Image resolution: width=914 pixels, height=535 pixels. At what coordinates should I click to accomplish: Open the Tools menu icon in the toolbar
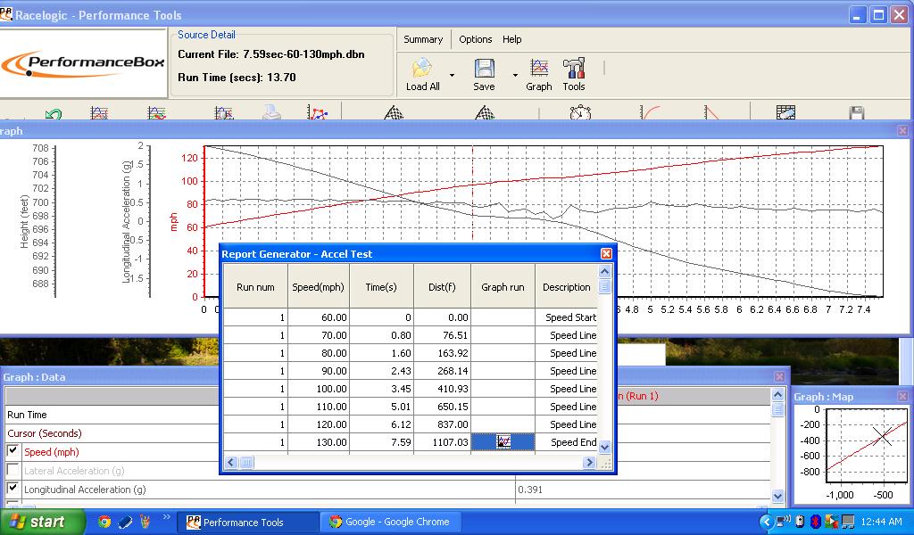(574, 70)
